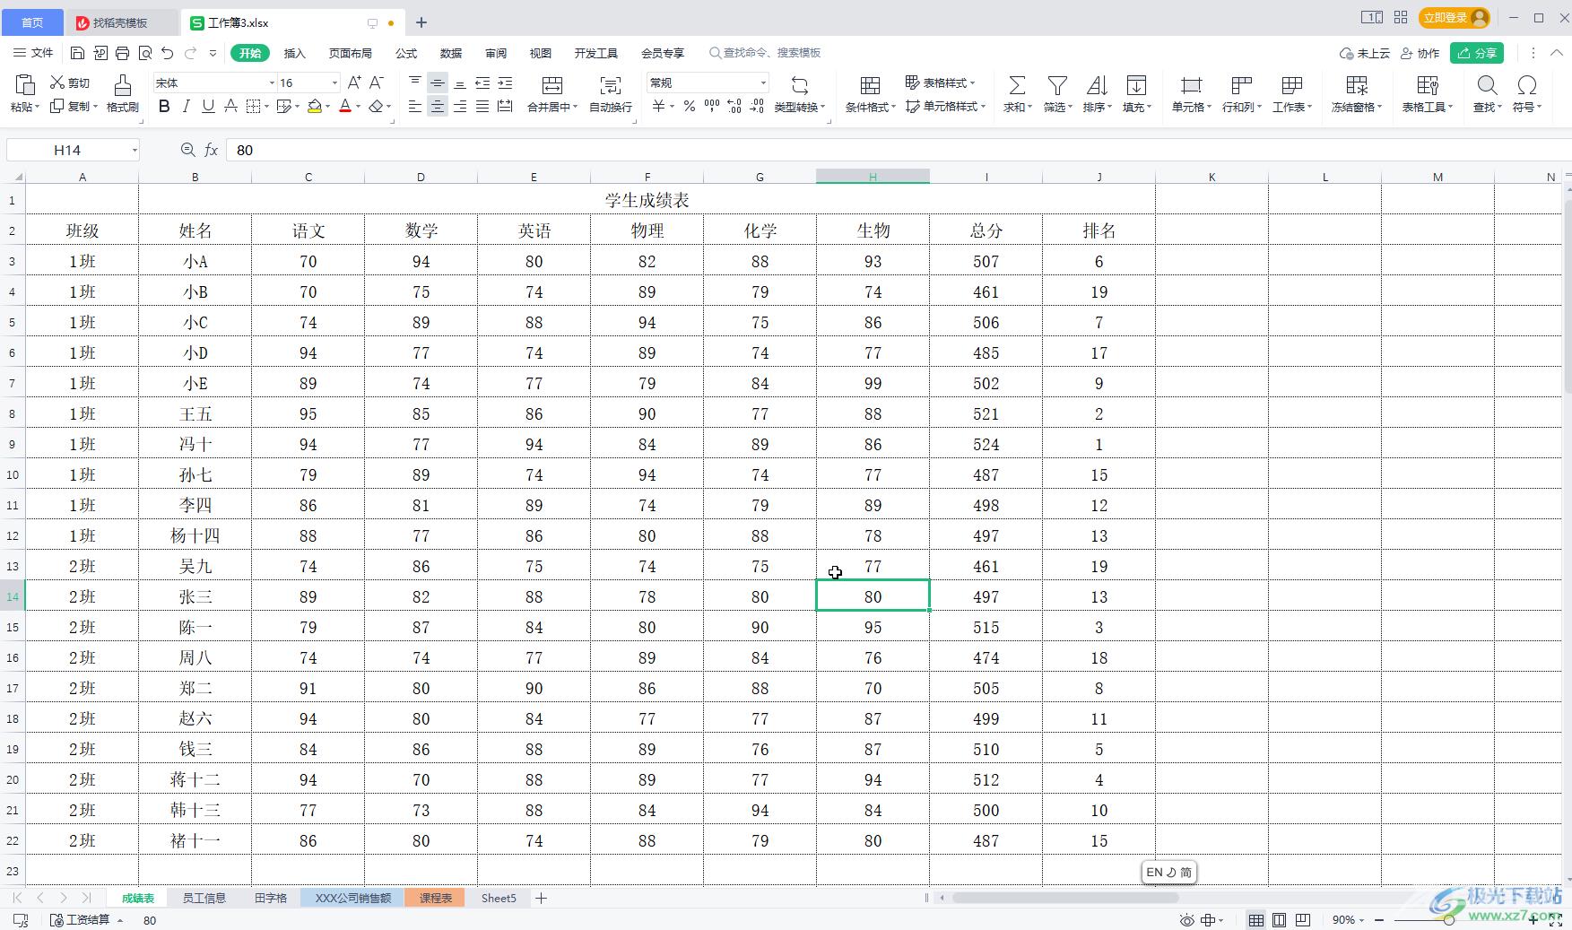Click the Collaborate (协作) button
This screenshot has width=1572, height=930.
[x=1420, y=53]
